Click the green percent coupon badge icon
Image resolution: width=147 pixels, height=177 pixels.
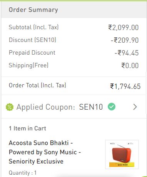click(x=10, y=107)
